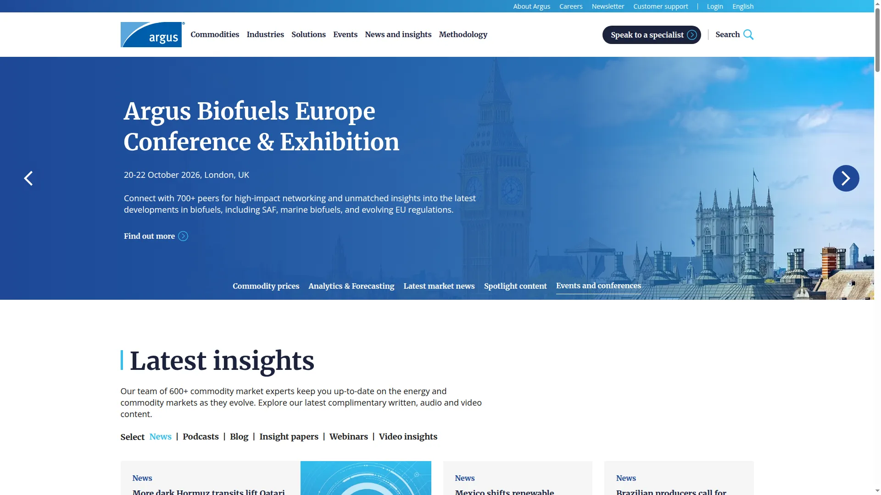Image resolution: width=881 pixels, height=495 pixels.
Task: Click the '20-22 October 2026, London, UK' text
Action: click(x=186, y=175)
